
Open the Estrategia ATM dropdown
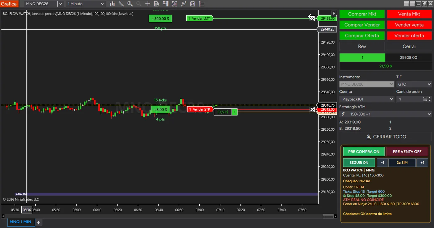(385, 114)
